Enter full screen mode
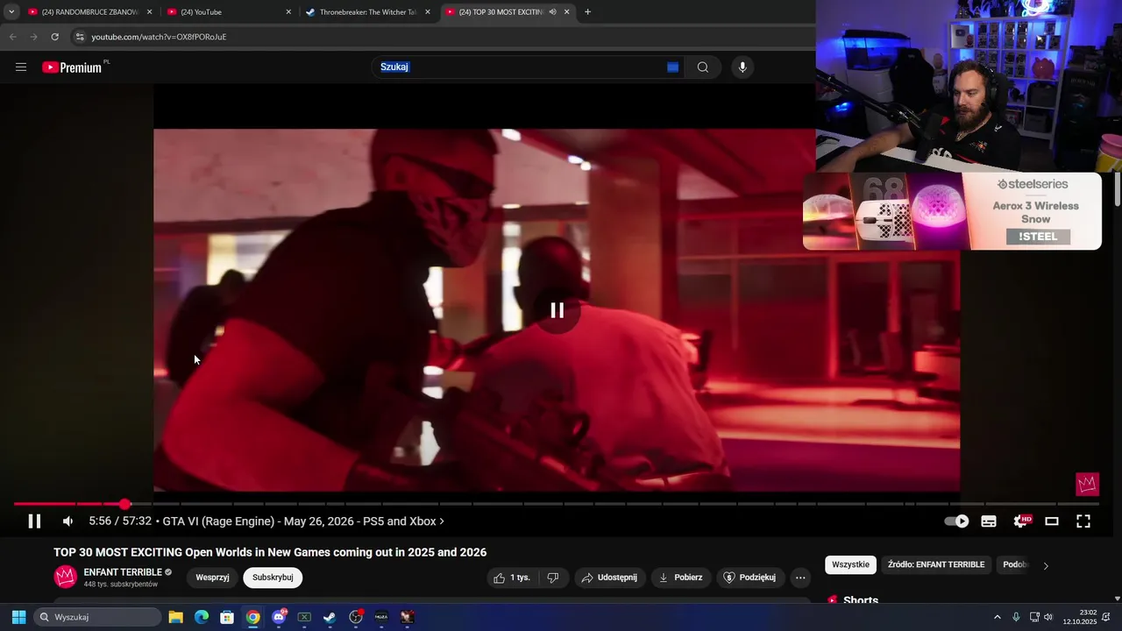The width and height of the screenshot is (1122, 631). click(1083, 521)
